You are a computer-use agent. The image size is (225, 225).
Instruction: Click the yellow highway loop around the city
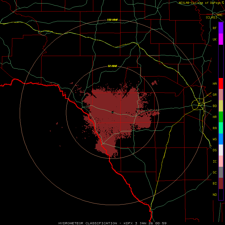pyautogui.click(x=198, y=104)
